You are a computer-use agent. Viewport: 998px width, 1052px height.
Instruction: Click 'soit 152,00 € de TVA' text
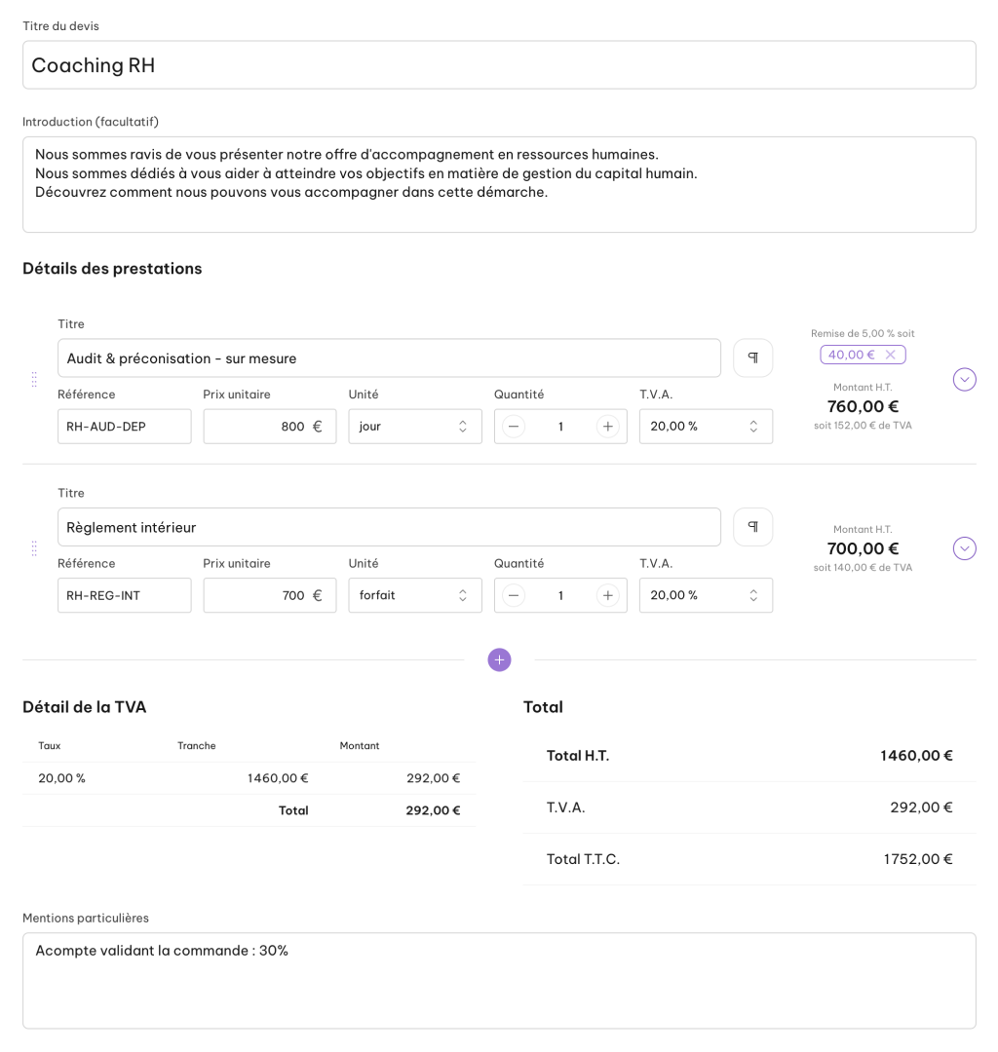863,426
